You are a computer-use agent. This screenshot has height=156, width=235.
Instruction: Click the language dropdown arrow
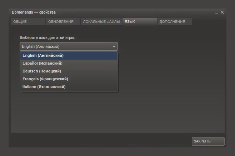(114, 46)
